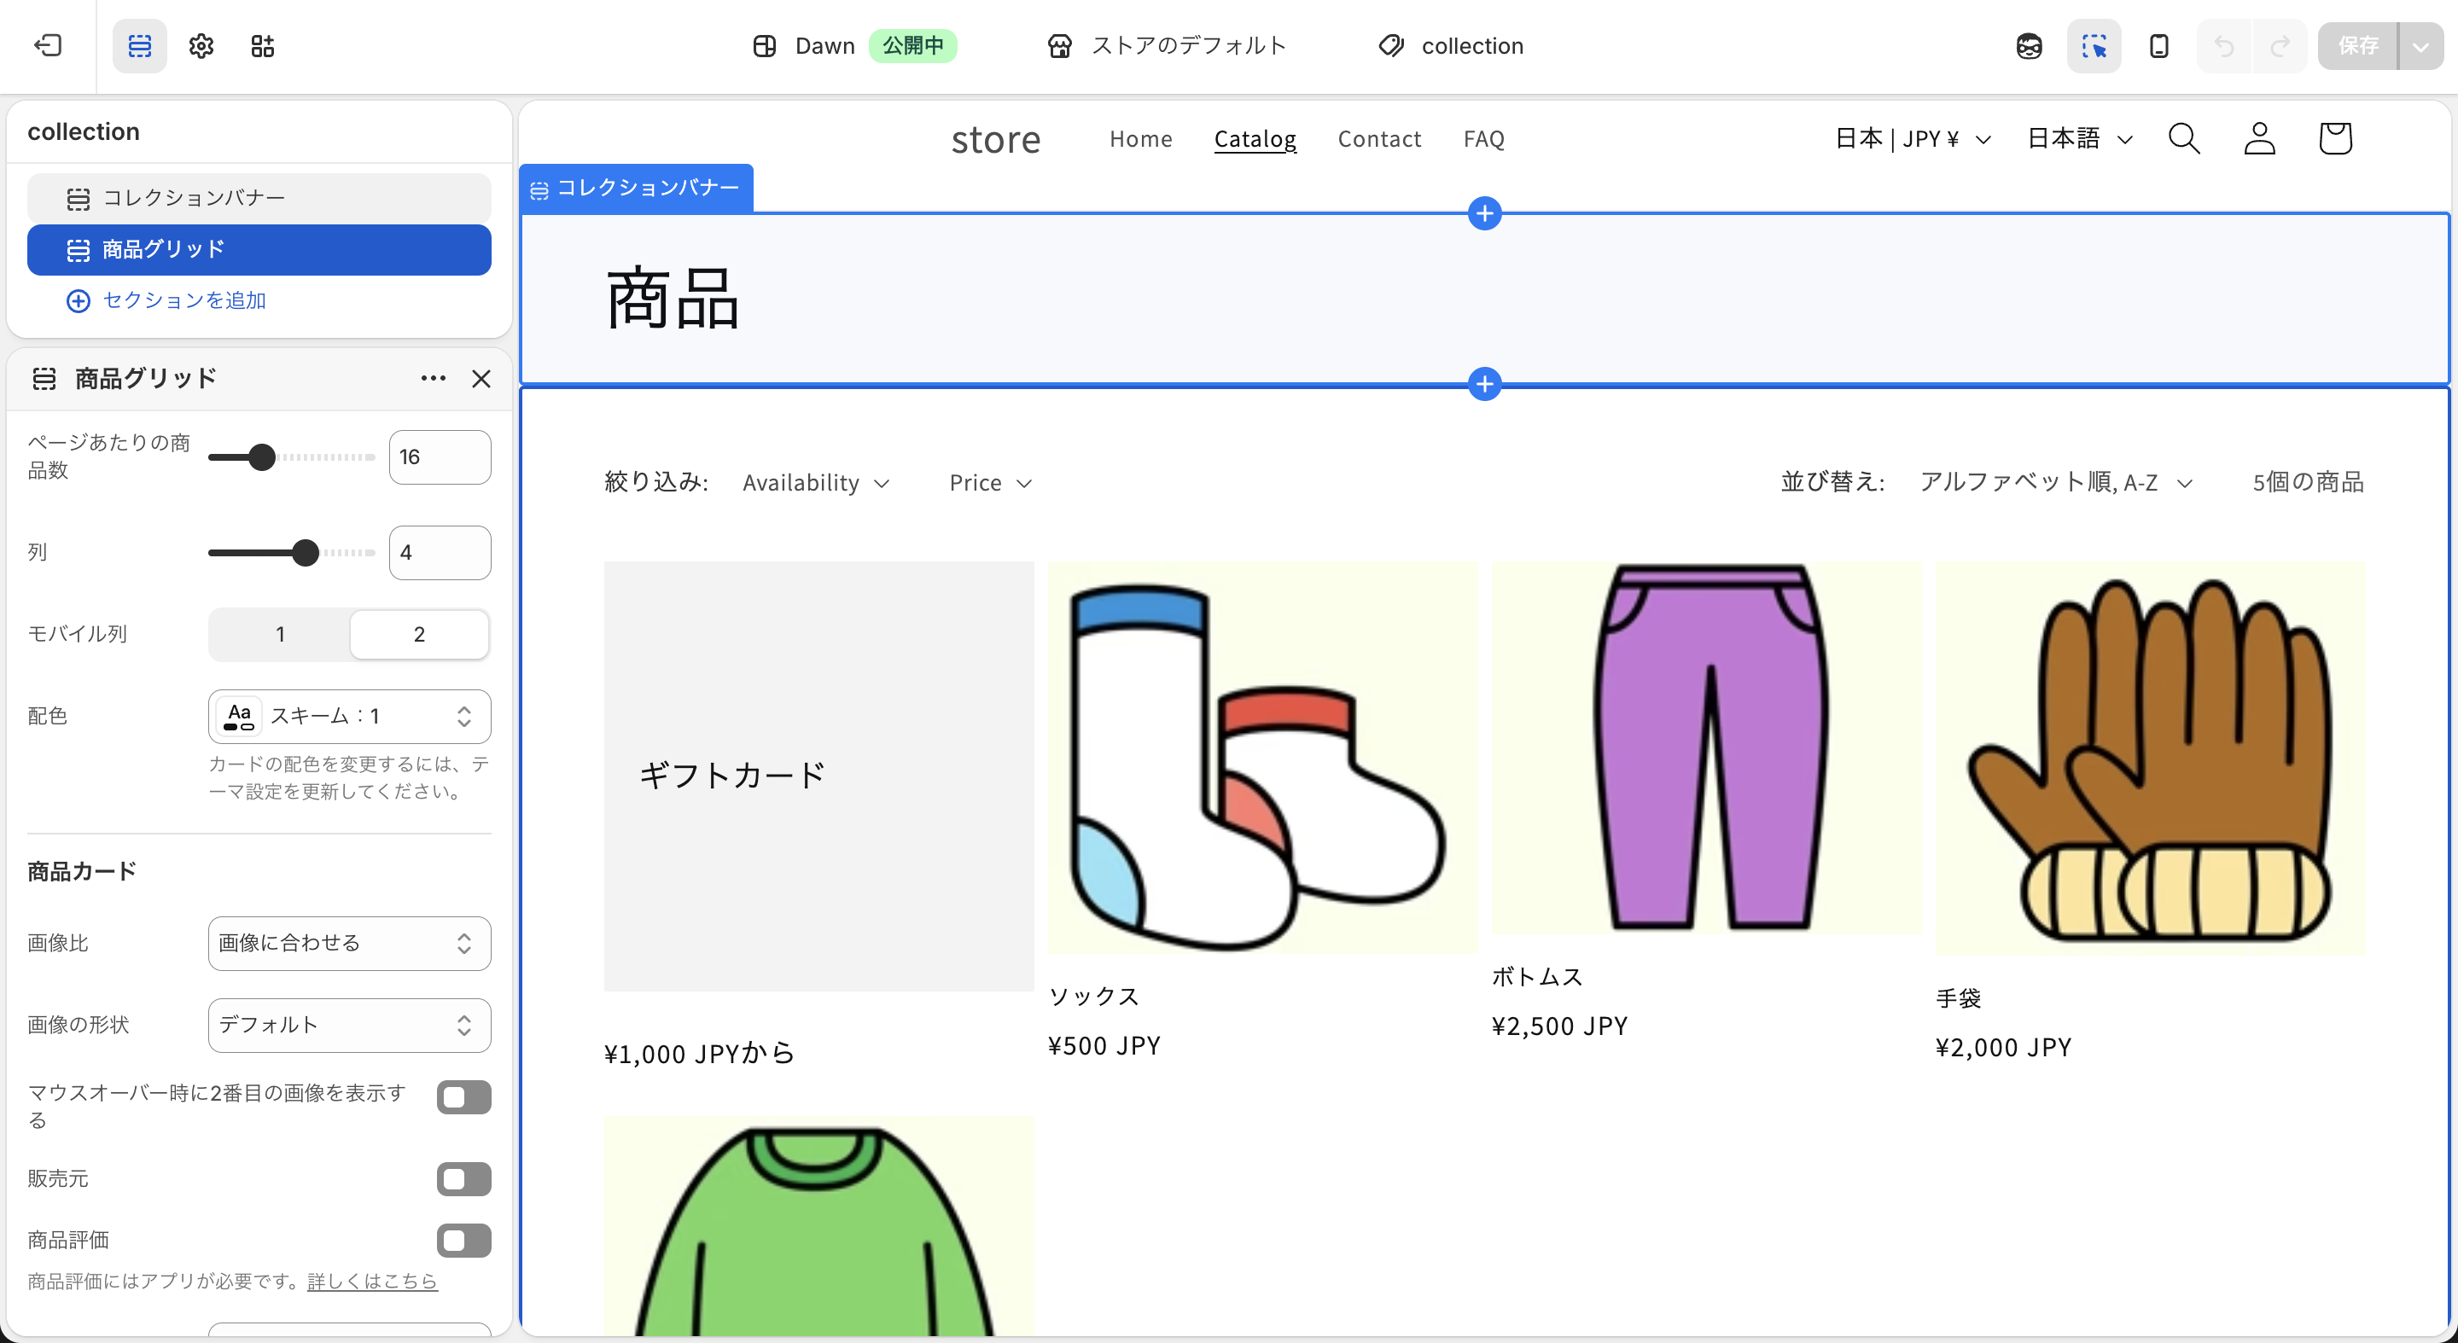Adjust the 列 slider handle

pos(306,552)
